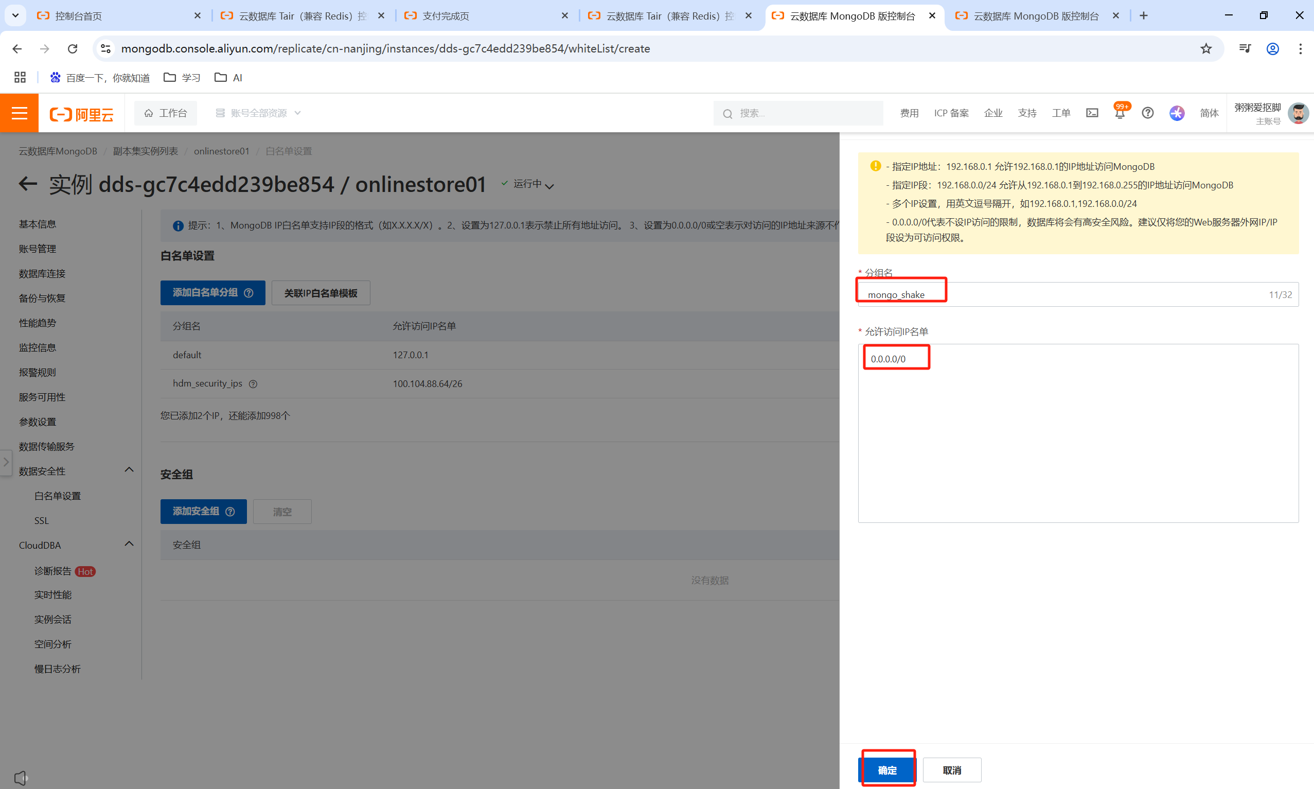Screen dimensions: 1314x789
Task: Expand the left side panel handle
Action: click(6, 463)
